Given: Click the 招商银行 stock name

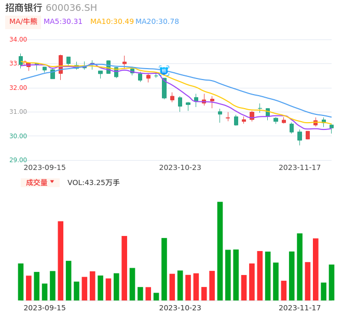Looking at the screenshot, I should click(24, 8).
